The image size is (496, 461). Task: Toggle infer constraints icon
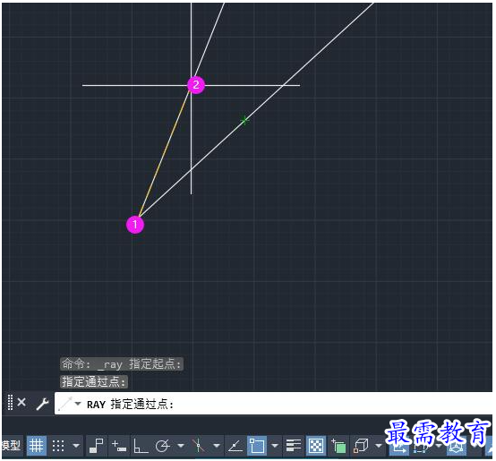tap(96, 446)
